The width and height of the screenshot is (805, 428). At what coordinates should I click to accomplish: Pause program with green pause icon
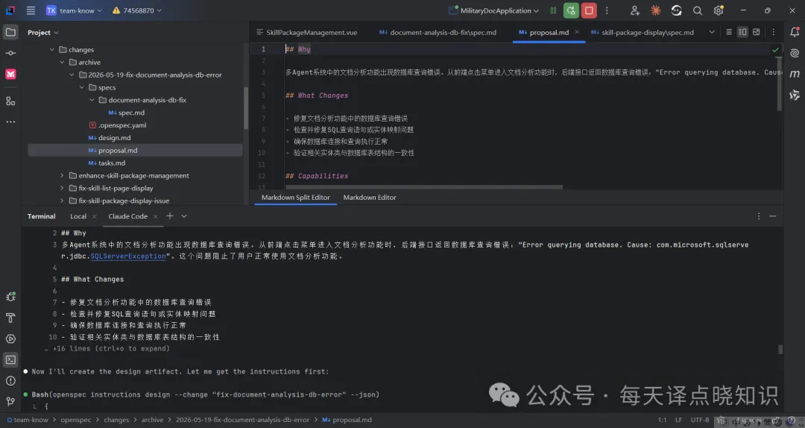[553, 10]
